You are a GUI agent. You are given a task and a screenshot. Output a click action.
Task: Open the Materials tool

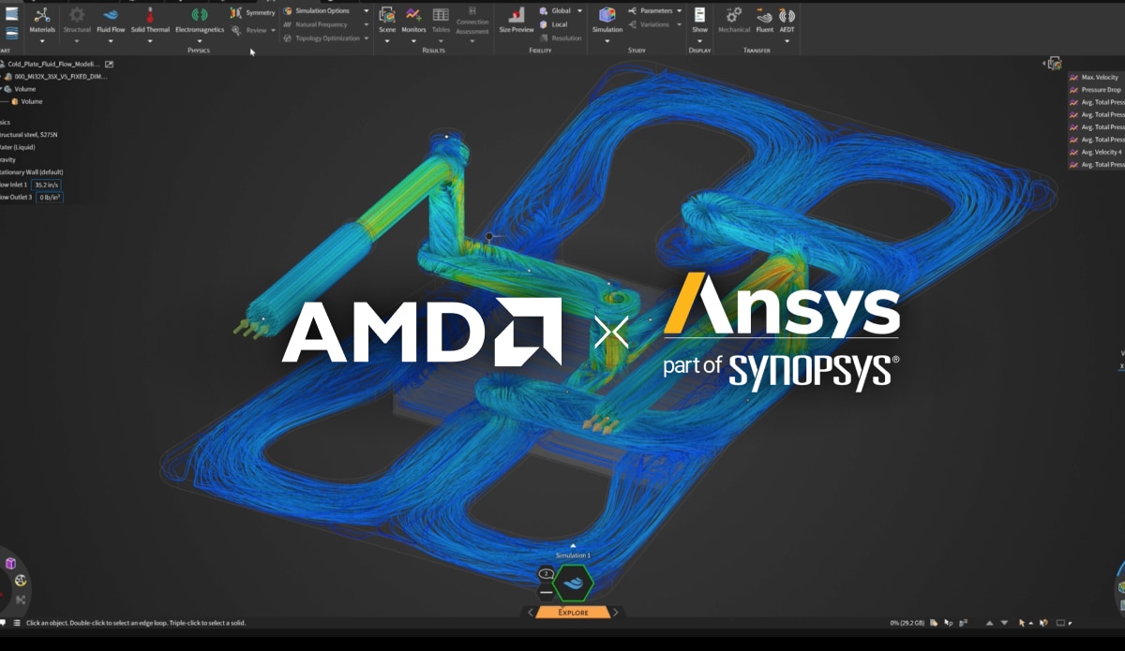[42, 19]
